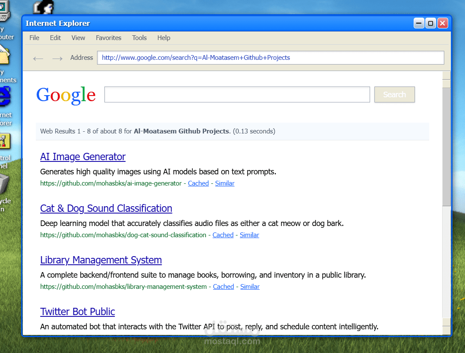Click the 'A complete backend/frontend suite' description
This screenshot has height=353, width=465.
point(203,275)
